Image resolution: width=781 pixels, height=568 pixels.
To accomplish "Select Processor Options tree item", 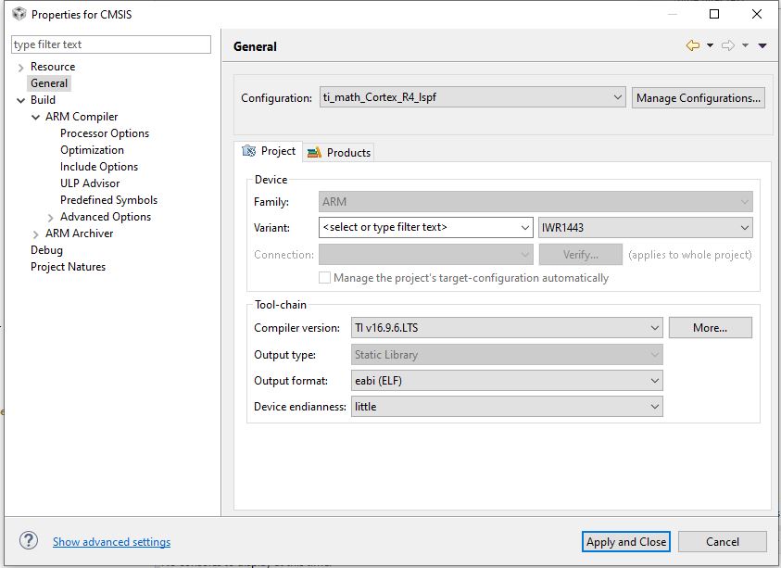I will pyautogui.click(x=105, y=133).
